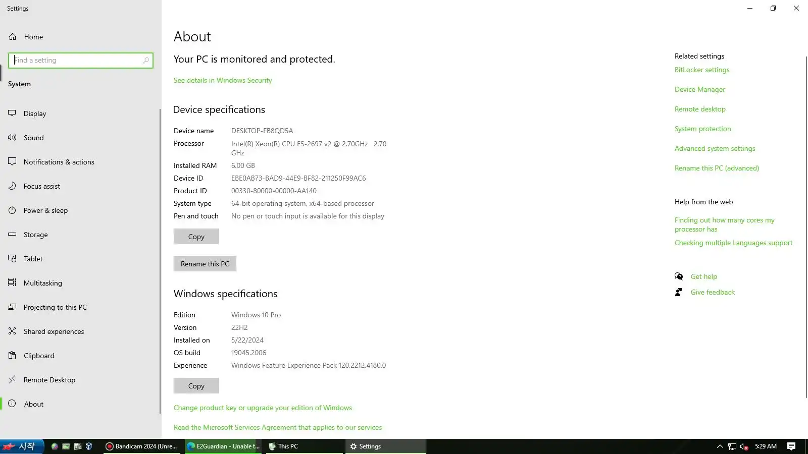Click the Tablet icon in the sidebar
The width and height of the screenshot is (808, 454).
coord(12,259)
